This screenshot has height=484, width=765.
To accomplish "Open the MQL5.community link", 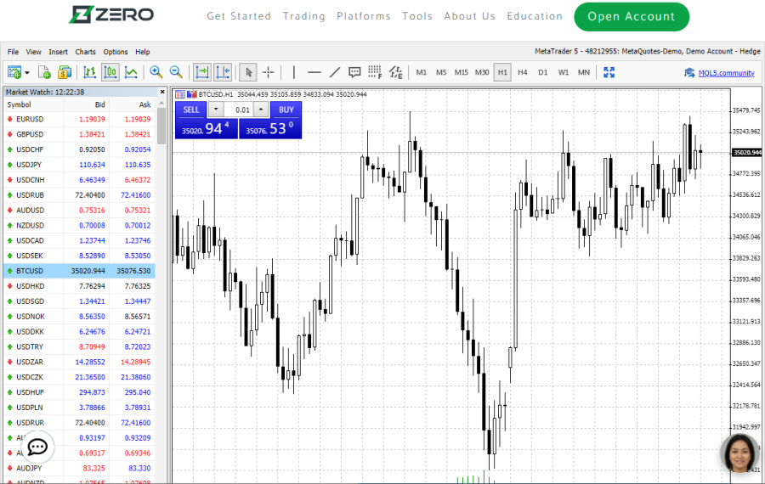I will click(x=727, y=73).
